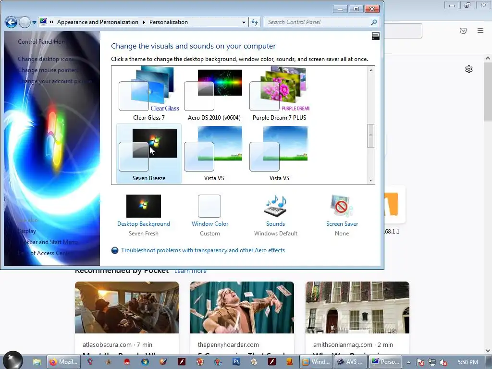Viewport: 492px width, 369px height.
Task: Open the Firefox hamburger menu
Action: click(480, 31)
